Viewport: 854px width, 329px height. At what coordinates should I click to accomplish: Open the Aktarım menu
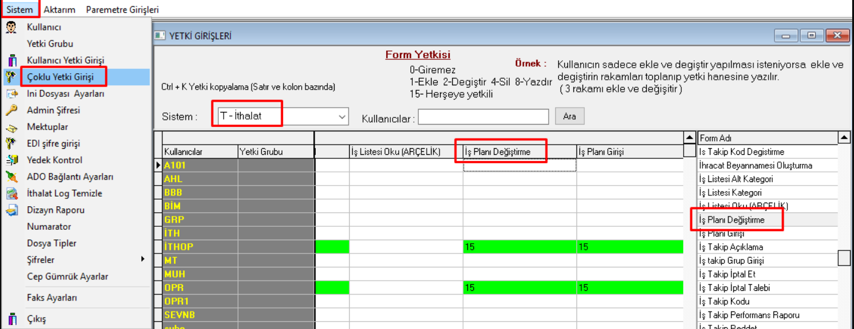(59, 10)
